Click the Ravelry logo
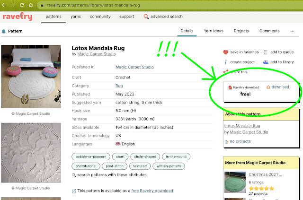Image resolution: width=303 pixels, height=200 pixels. pos(18,17)
